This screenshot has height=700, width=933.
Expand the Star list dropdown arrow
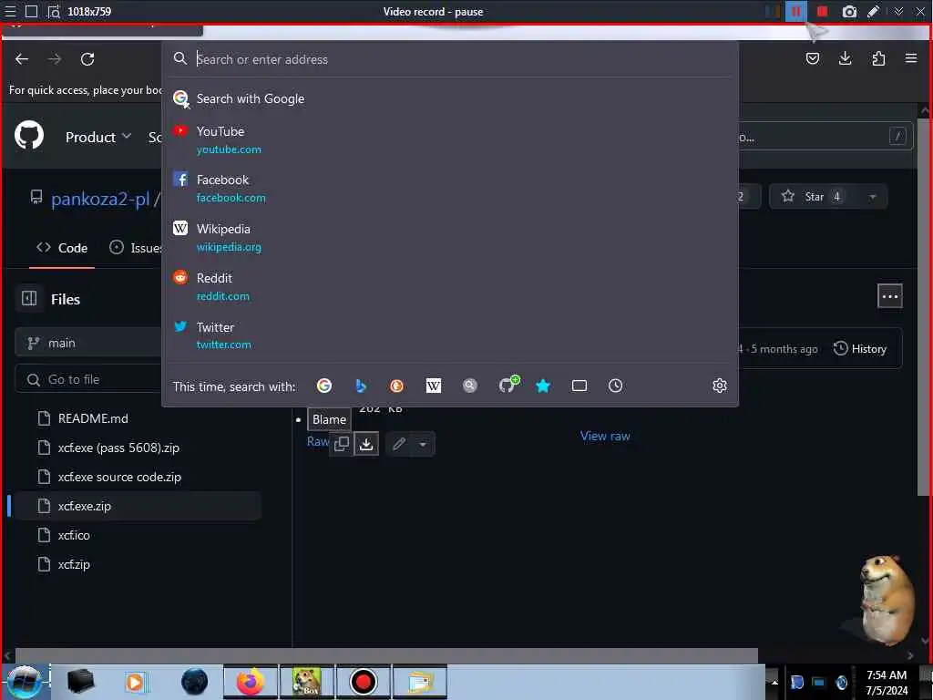click(872, 197)
